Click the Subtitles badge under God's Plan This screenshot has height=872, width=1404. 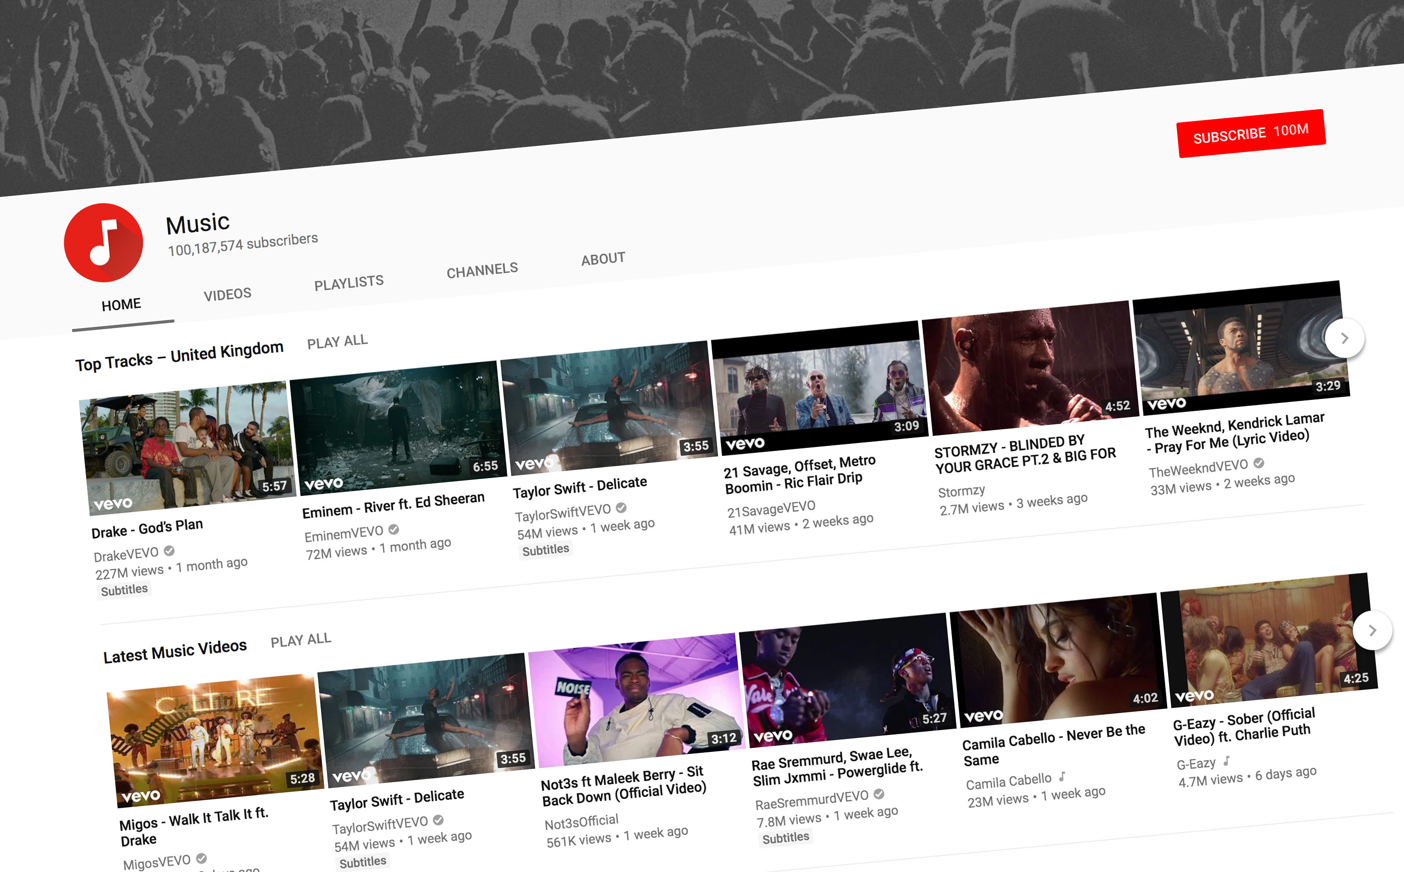pos(124,590)
